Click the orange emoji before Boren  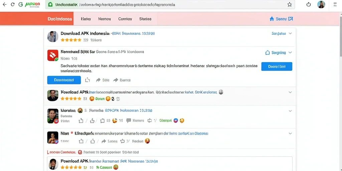[92, 99]
